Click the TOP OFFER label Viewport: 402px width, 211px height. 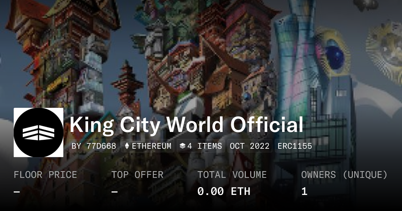point(137,174)
